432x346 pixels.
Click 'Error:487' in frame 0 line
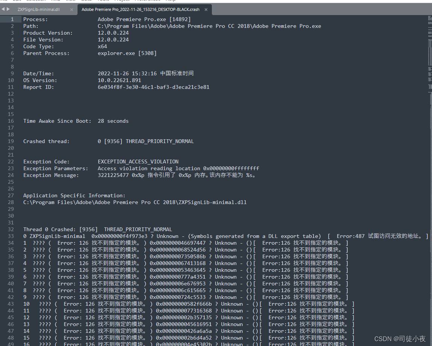(x=350, y=236)
